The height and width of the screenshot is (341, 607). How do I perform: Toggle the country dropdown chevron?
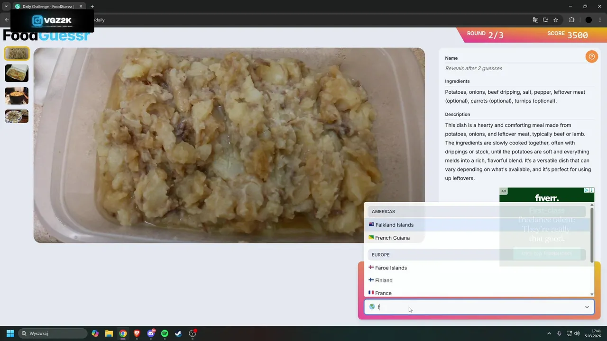[x=587, y=307]
